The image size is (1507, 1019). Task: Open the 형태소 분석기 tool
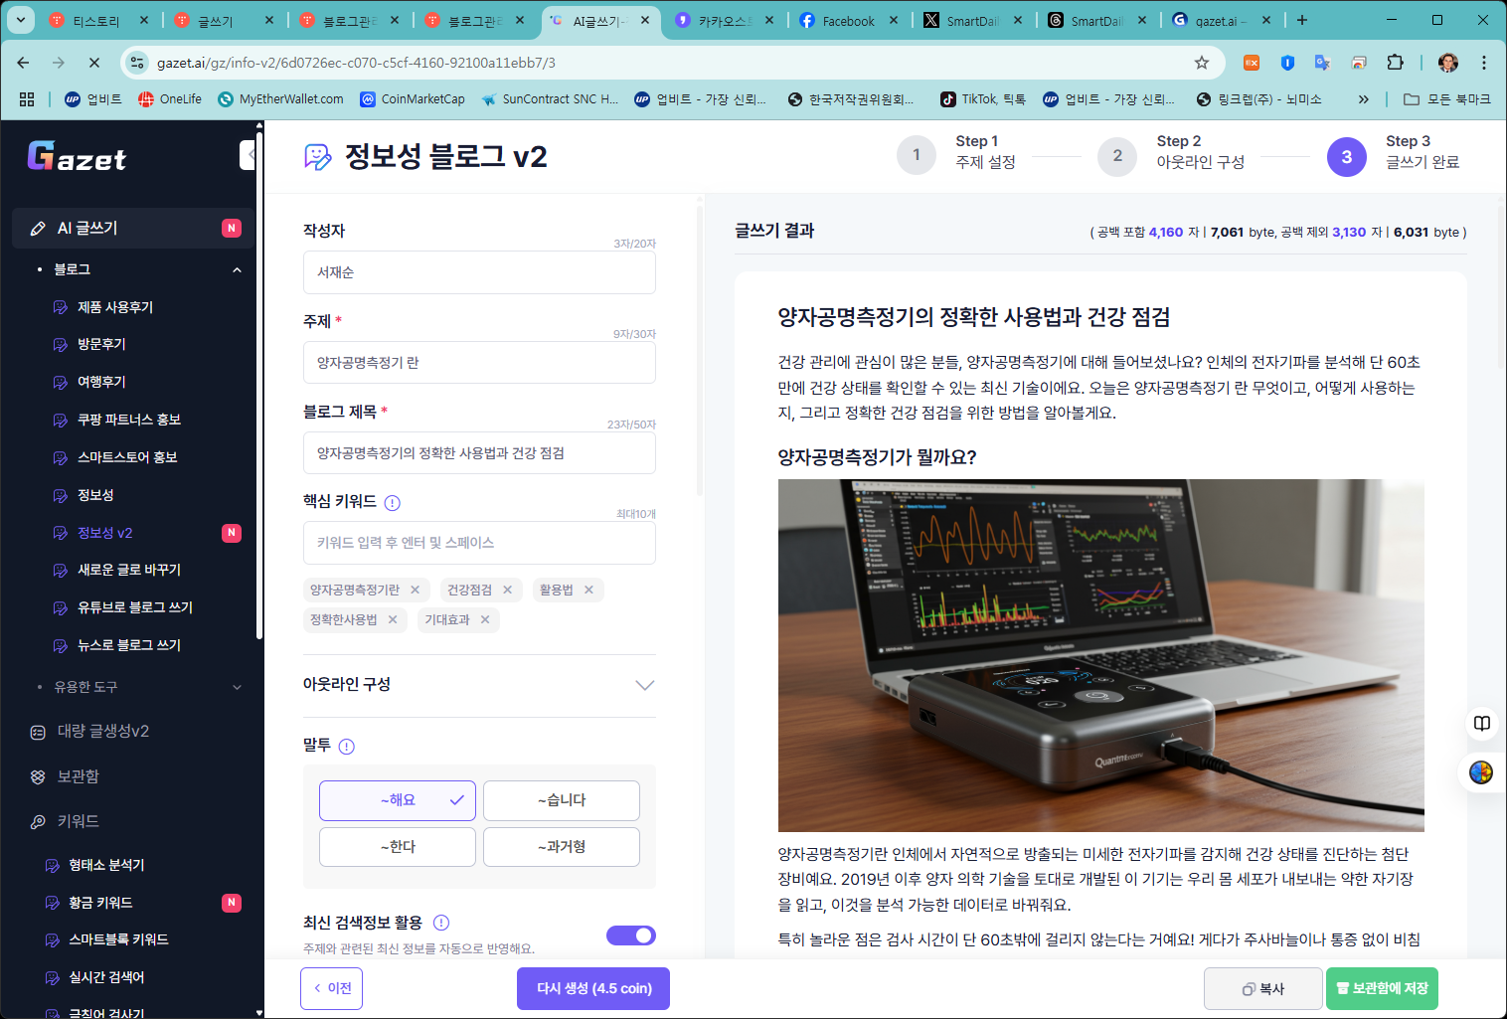[106, 865]
